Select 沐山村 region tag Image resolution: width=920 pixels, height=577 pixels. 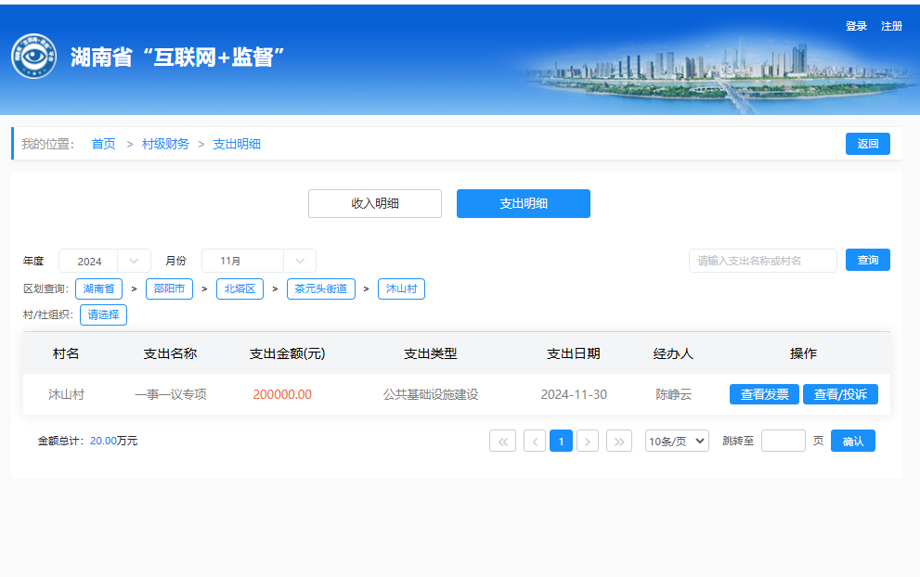(401, 288)
